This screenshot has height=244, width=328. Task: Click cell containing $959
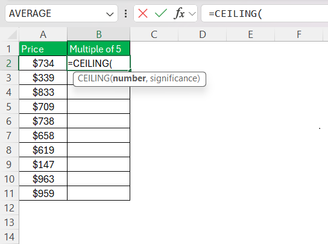[x=43, y=193]
